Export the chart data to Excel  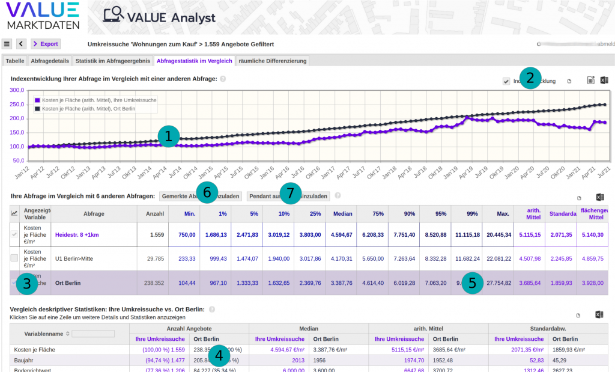604,81
